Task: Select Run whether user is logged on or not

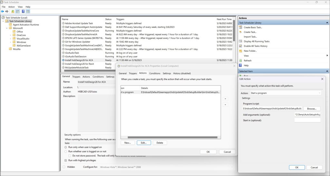Action: (66, 151)
